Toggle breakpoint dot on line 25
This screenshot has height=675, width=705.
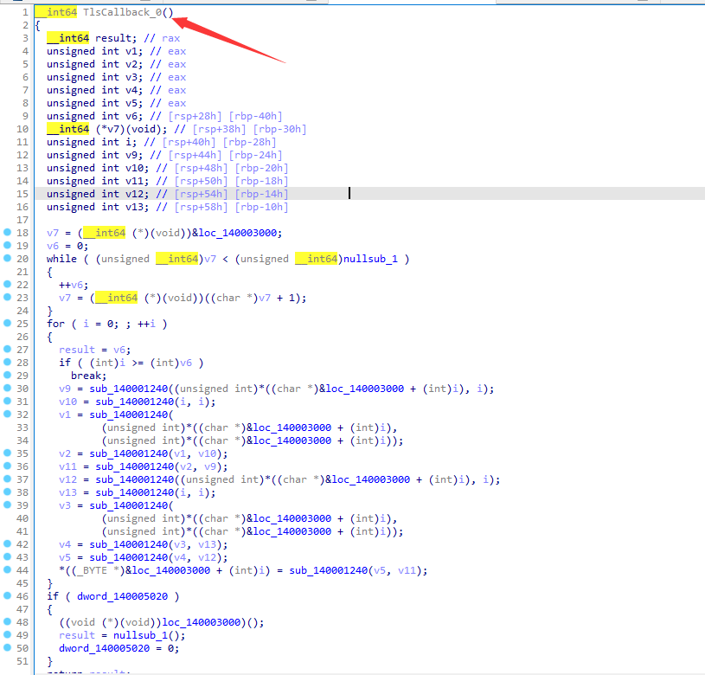[7, 323]
